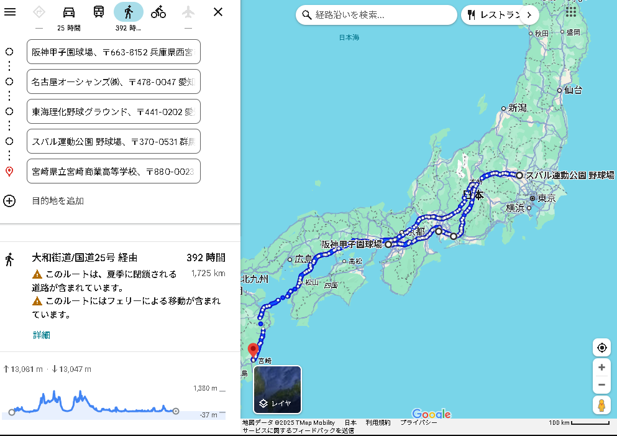
Task: Click the 横浜 city label on map
Action: [516, 208]
